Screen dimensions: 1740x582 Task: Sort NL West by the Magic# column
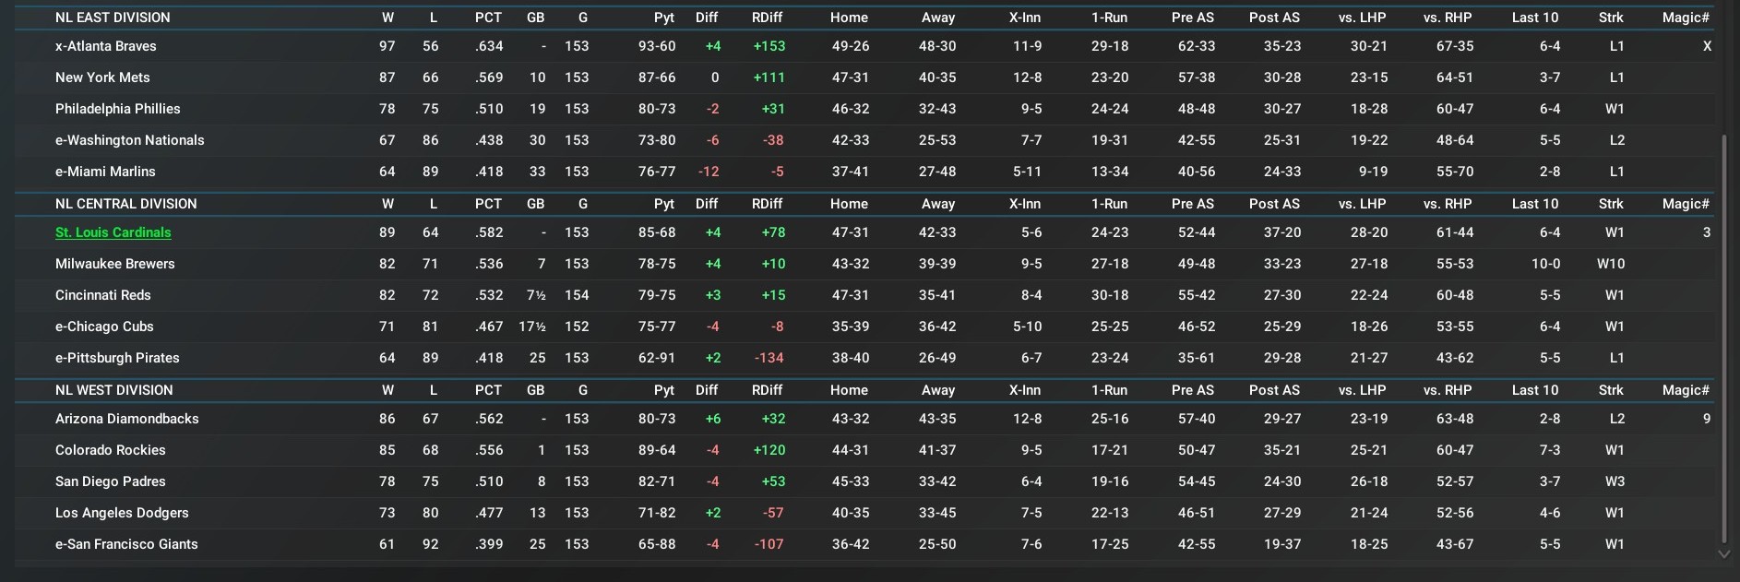click(x=1686, y=390)
